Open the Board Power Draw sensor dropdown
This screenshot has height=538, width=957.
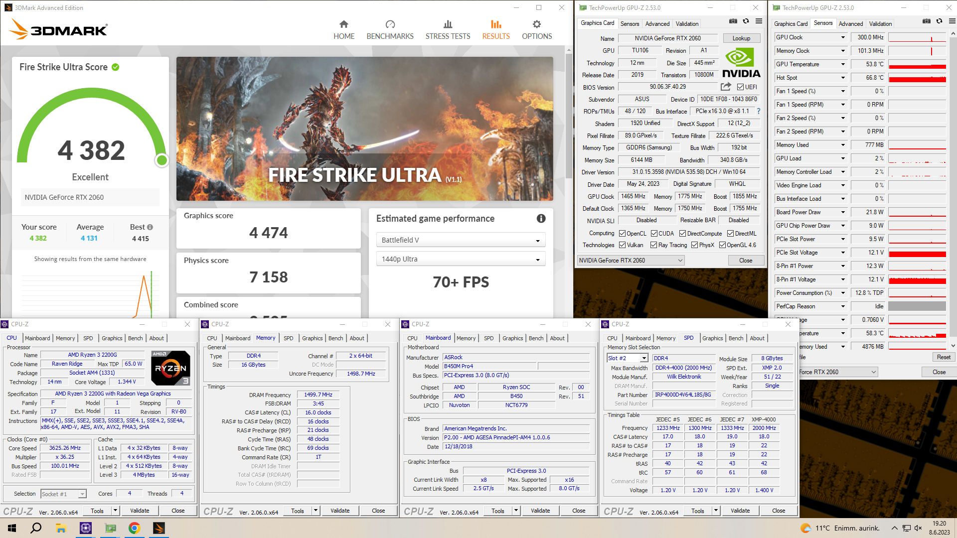pos(843,212)
